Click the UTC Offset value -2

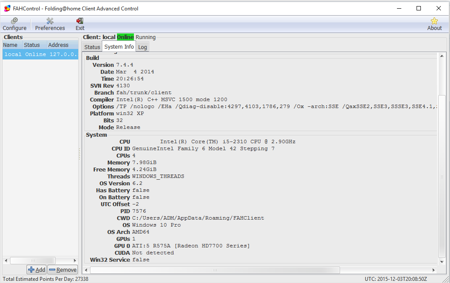coord(136,204)
